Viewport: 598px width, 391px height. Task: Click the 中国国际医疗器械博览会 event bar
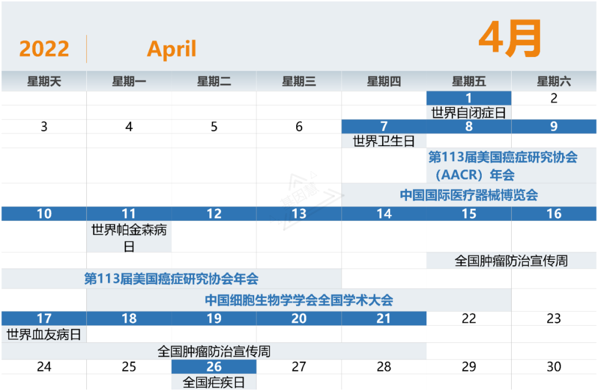[x=468, y=195]
